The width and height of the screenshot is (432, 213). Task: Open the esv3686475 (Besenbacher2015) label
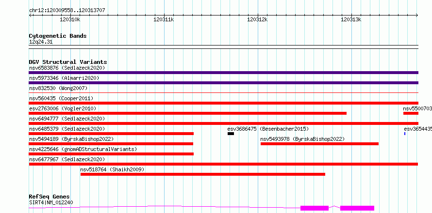pyautogui.click(x=268, y=129)
